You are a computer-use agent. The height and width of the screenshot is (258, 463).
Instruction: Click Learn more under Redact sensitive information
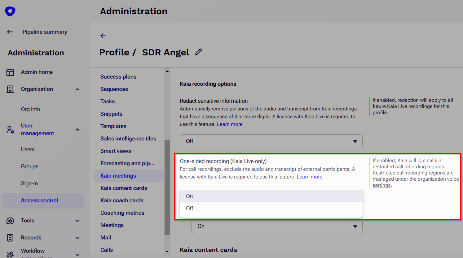pyautogui.click(x=230, y=124)
